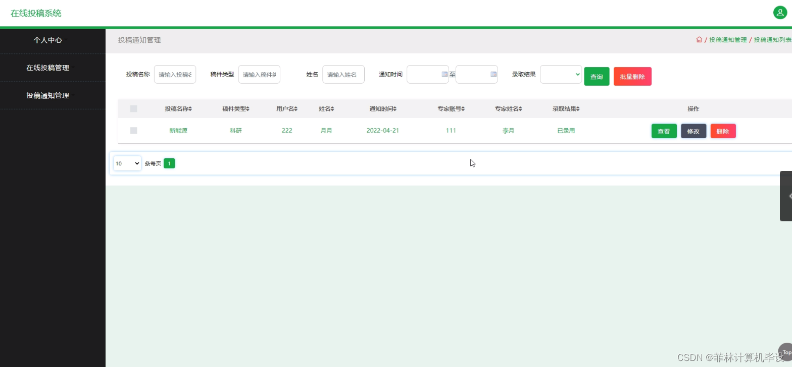
Task: Click the home icon in breadcrumb
Action: pyautogui.click(x=699, y=40)
